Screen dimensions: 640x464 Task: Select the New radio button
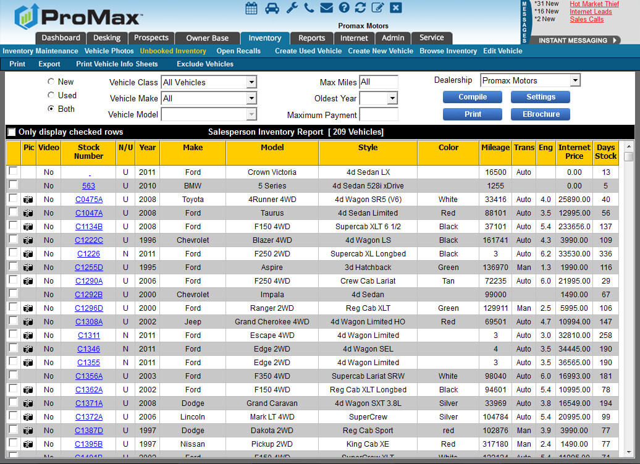(51, 81)
